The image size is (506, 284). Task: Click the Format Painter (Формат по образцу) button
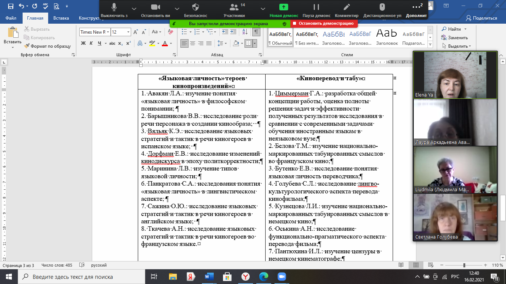click(x=47, y=46)
